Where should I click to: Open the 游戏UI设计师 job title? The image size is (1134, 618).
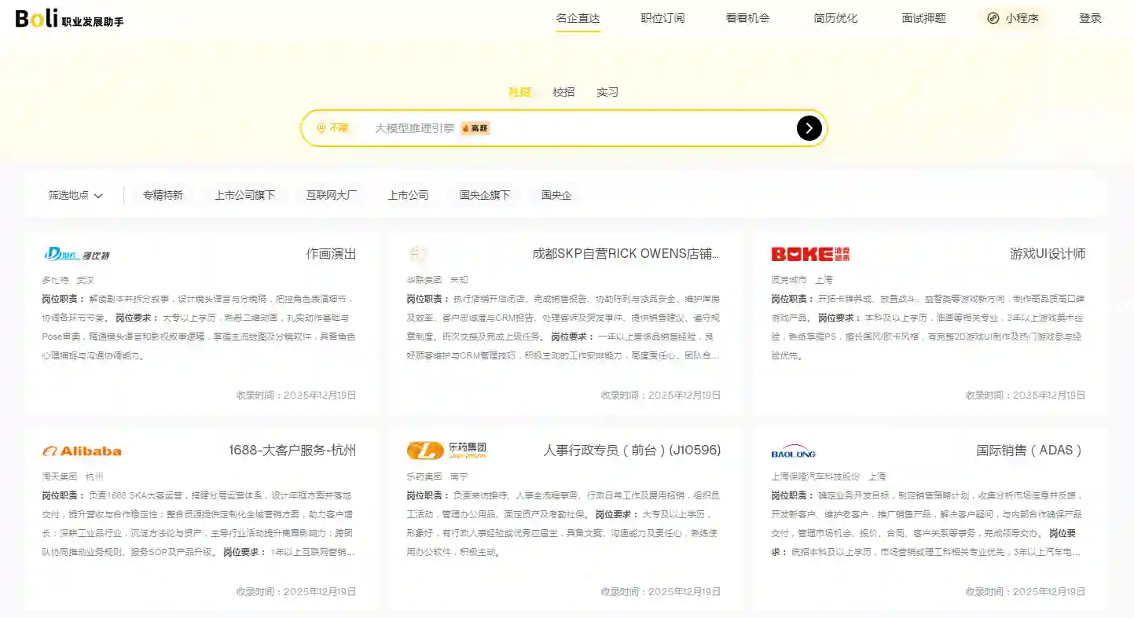point(1047,254)
